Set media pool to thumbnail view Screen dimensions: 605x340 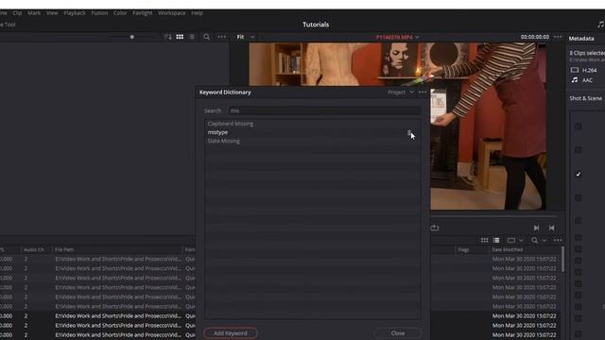[484, 240]
